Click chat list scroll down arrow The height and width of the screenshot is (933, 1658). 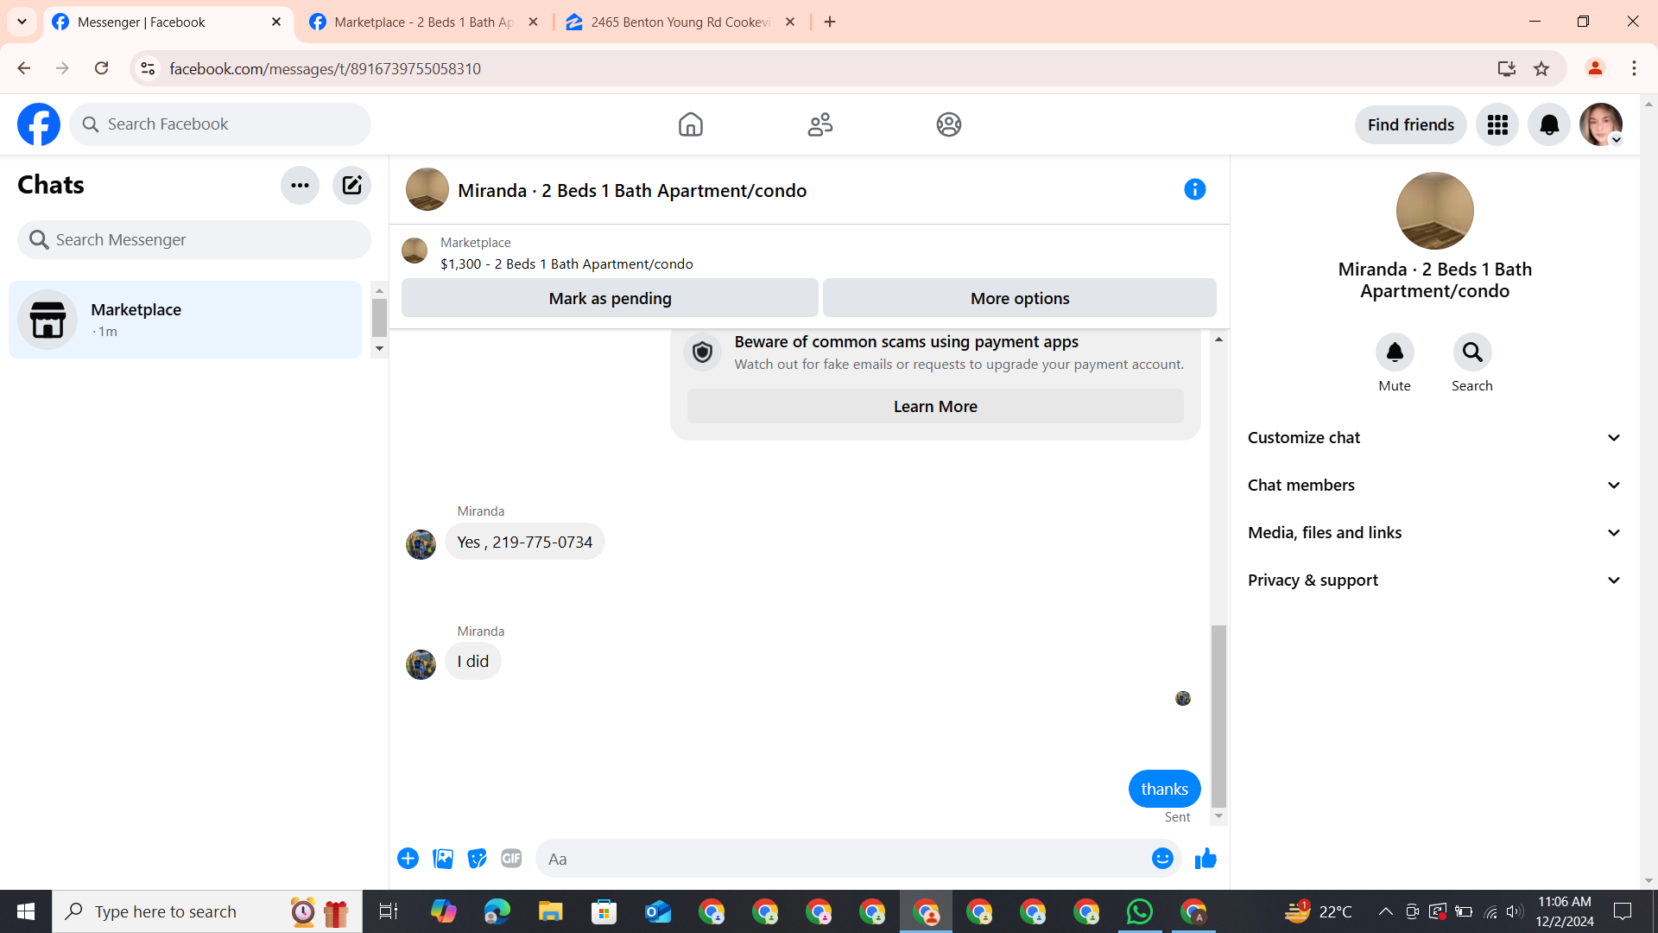point(379,349)
